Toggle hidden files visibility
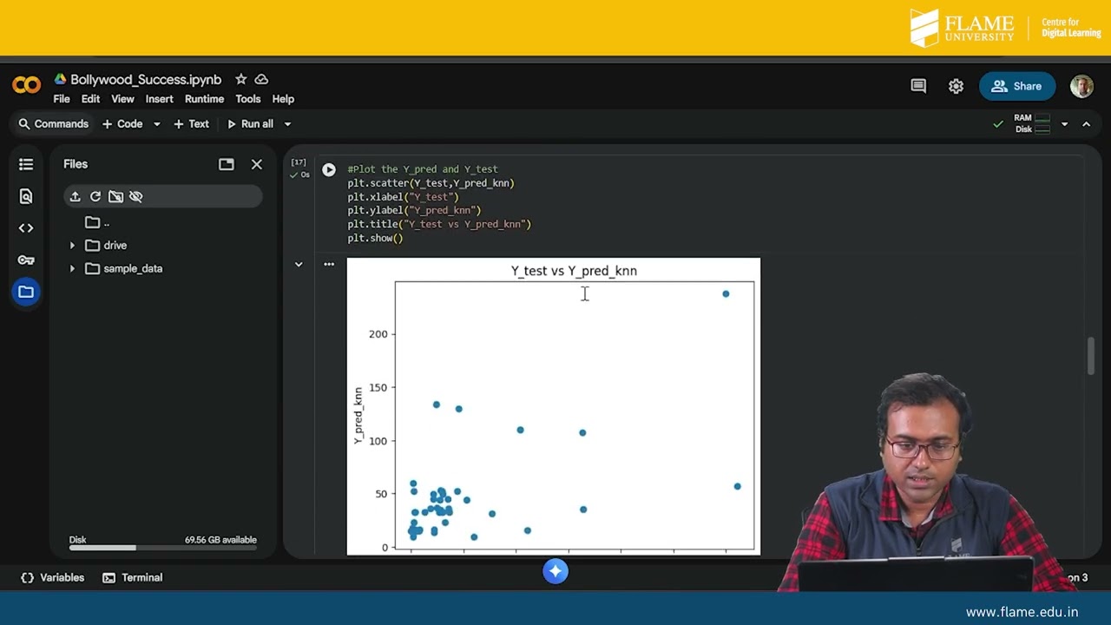Viewport: 1111px width, 625px height. click(135, 196)
